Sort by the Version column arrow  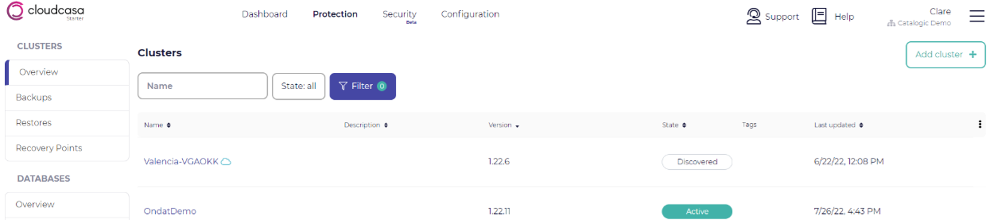pyautogui.click(x=517, y=126)
